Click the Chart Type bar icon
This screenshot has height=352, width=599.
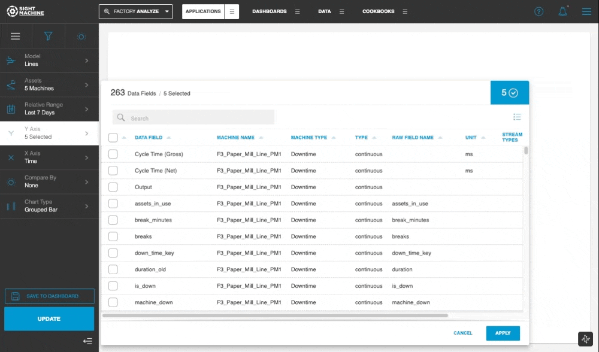coord(11,207)
